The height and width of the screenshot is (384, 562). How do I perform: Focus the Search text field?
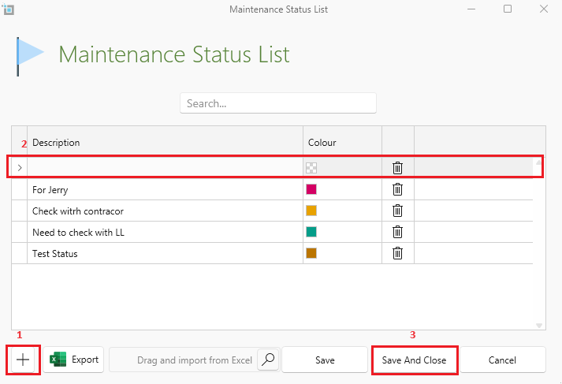(x=277, y=103)
